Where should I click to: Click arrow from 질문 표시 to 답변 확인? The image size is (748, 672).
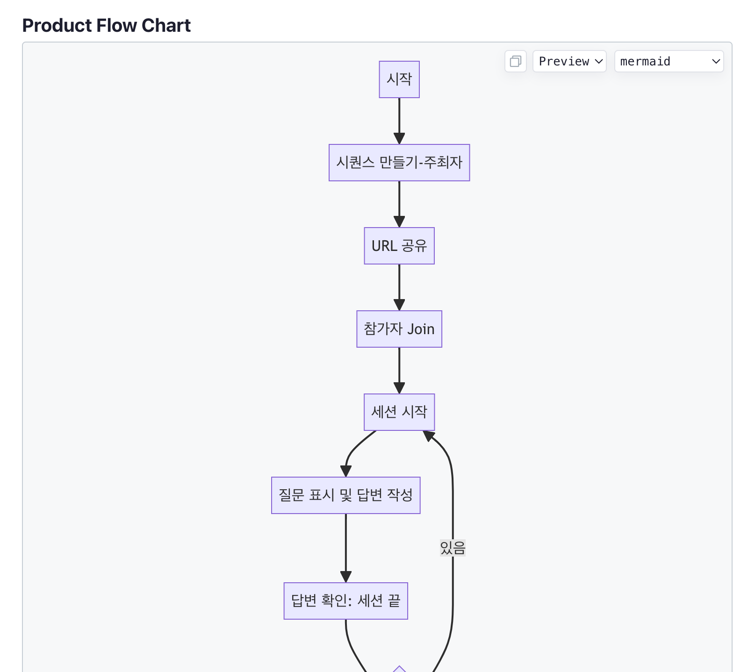(346, 548)
